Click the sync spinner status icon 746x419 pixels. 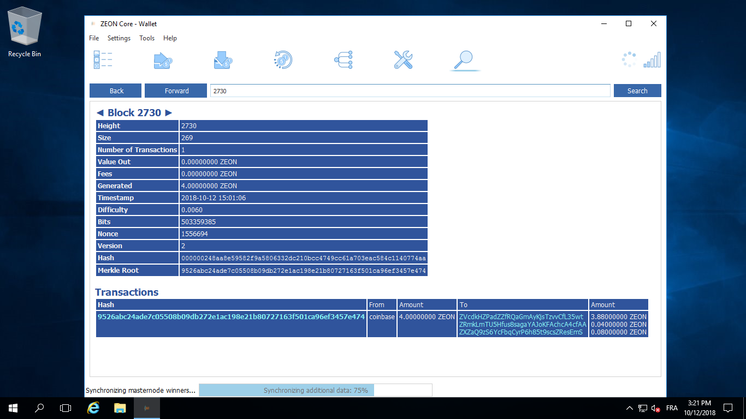tap(629, 59)
